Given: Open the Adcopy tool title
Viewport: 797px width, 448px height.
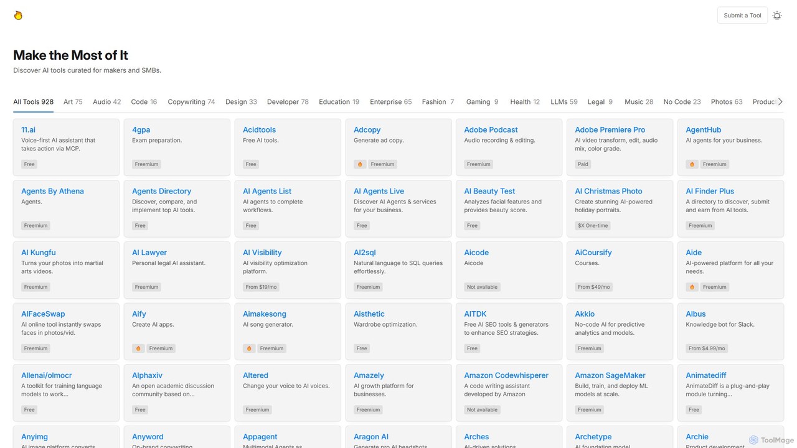Looking at the screenshot, I should tap(367, 130).
